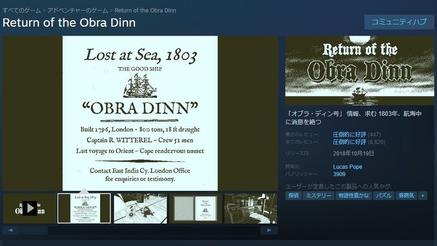Click the Return of the Obra Dinn breadcrumb
The width and height of the screenshot is (437, 246).
(145, 10)
